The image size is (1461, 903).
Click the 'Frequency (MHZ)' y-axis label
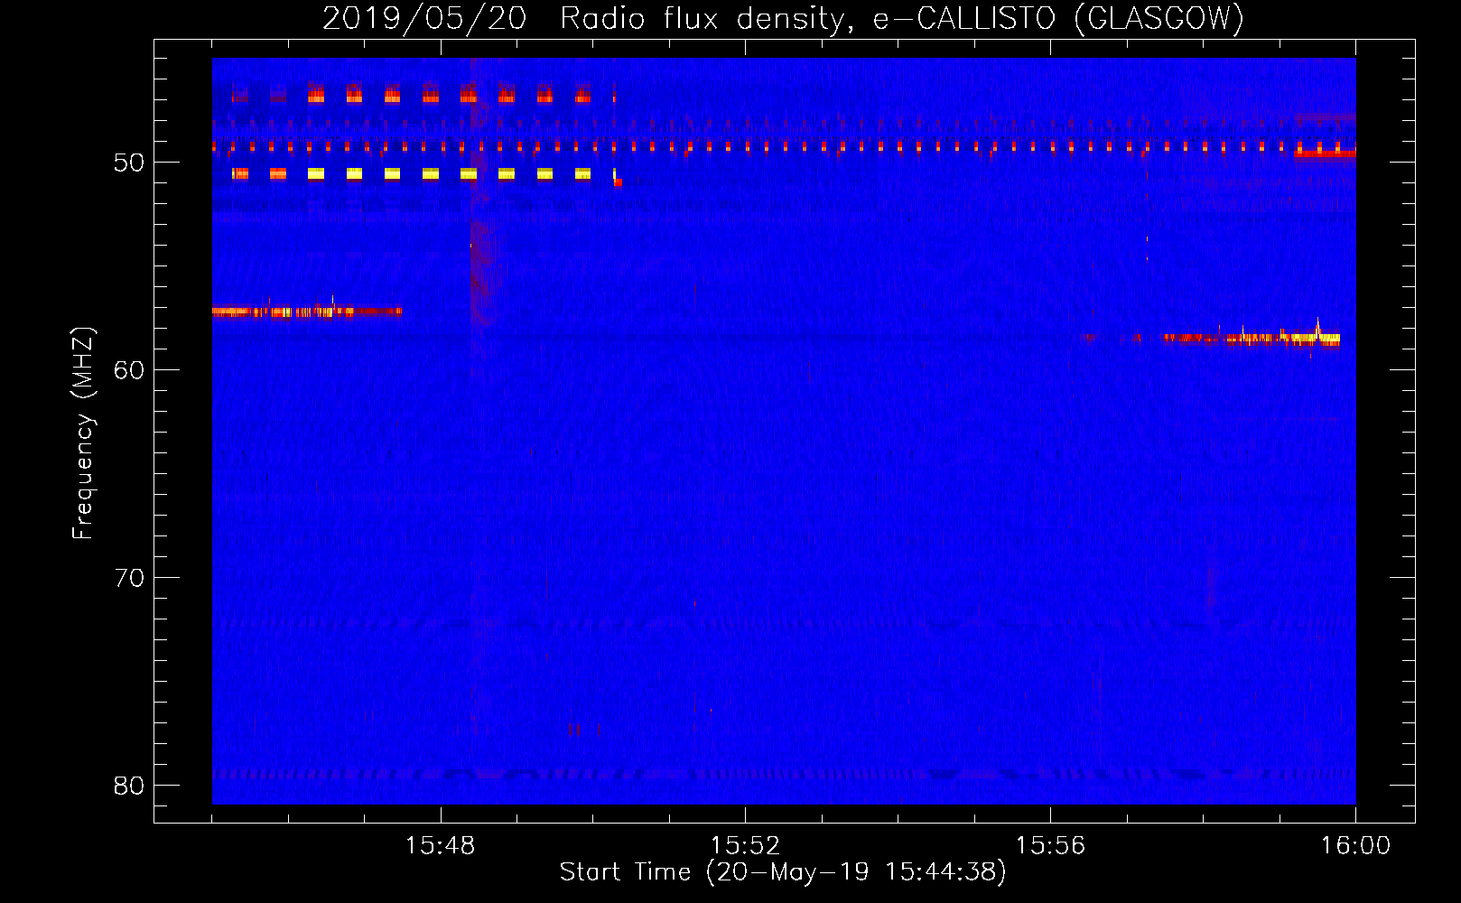83,433
